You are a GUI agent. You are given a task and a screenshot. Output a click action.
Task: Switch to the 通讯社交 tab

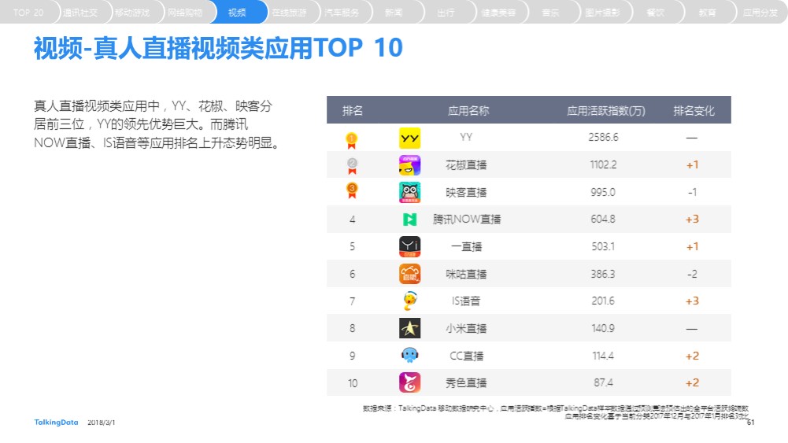click(80, 12)
